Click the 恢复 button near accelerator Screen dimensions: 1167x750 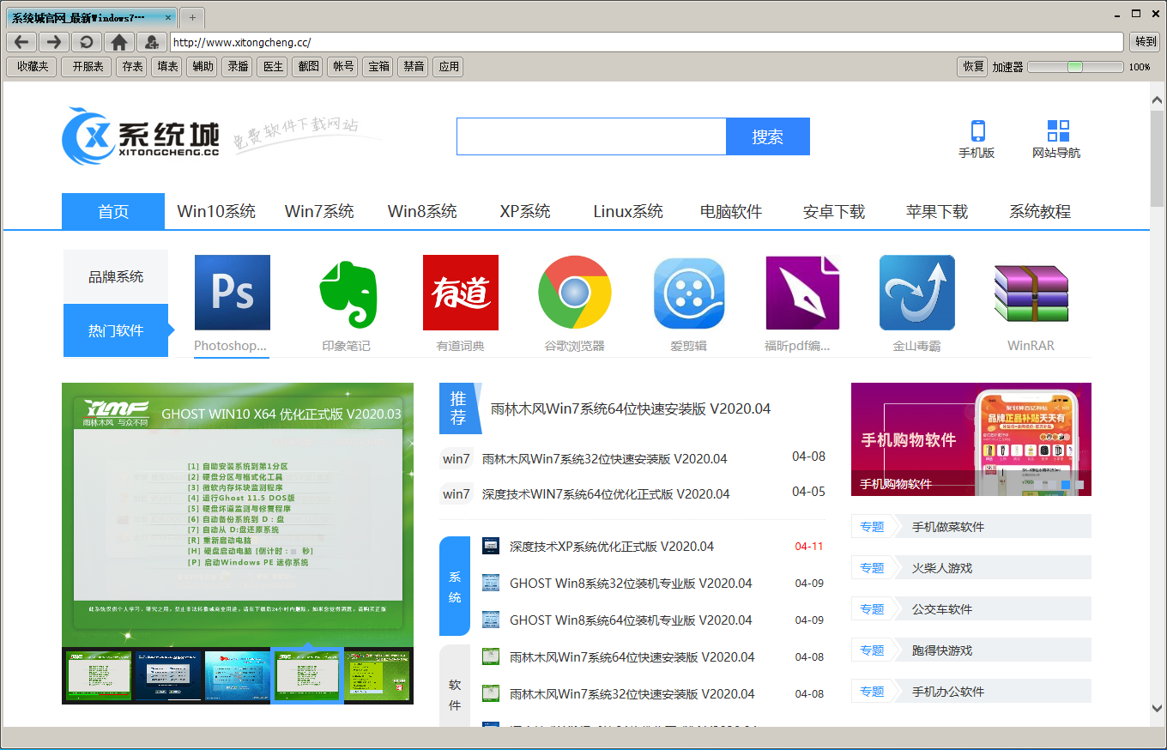click(x=973, y=66)
